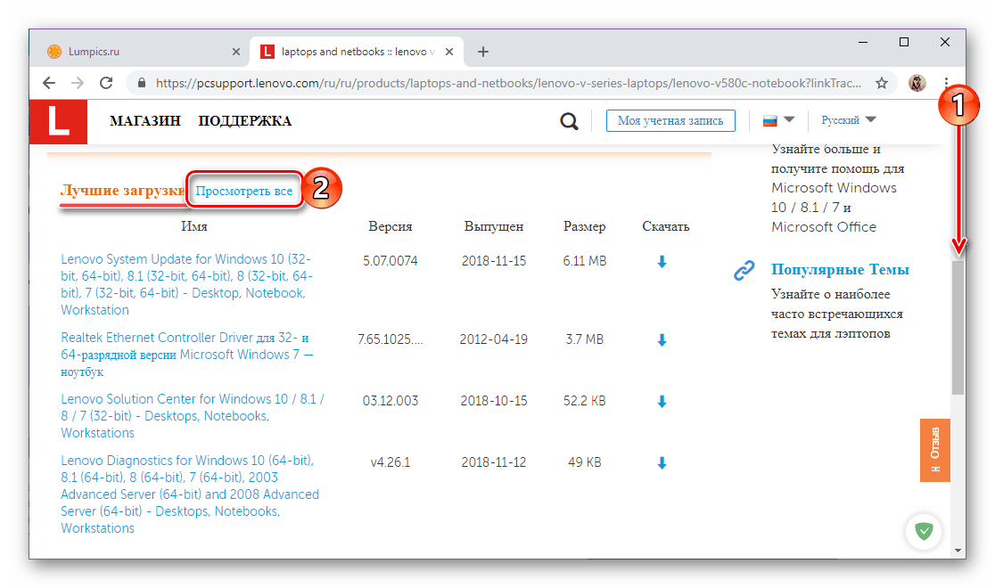Screen dimensions: 995x588
Task: Open Lenovo System Update for Windows 10 link
Action: pos(186,284)
